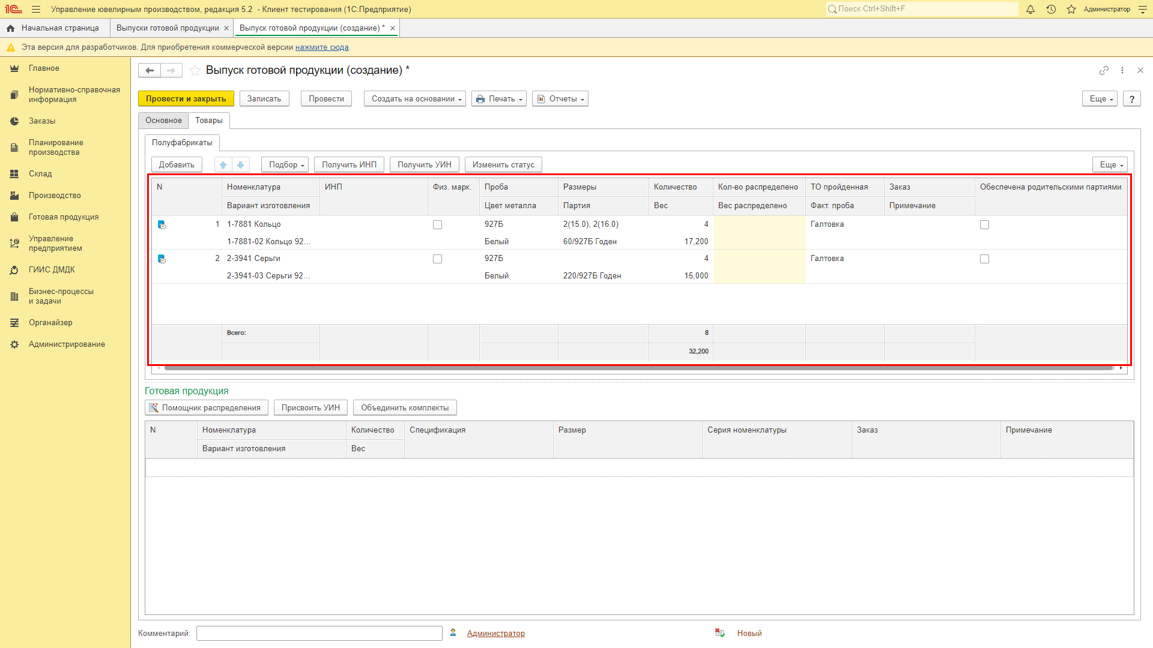Toggle Обеспечена родительскими партиями for Кольцо row
Viewport: 1153px width, 648px height.
coord(984,225)
